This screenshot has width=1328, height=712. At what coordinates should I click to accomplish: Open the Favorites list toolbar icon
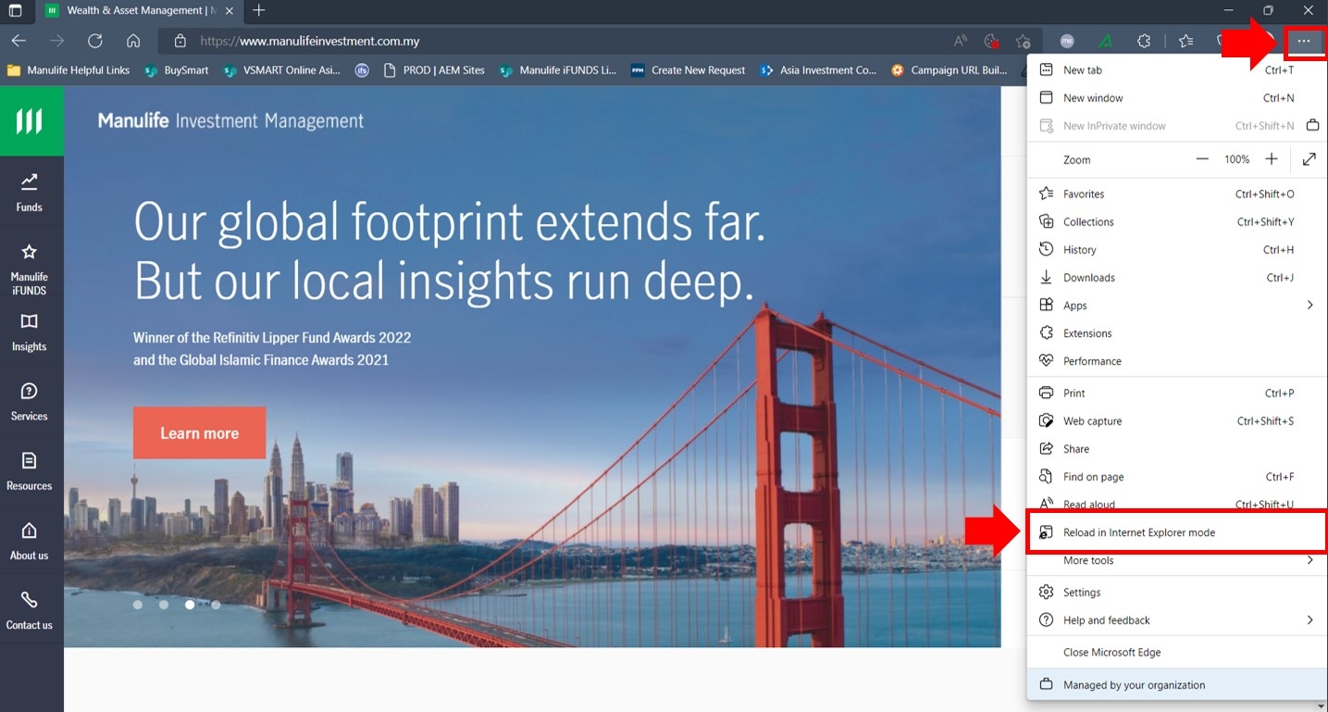click(1186, 41)
